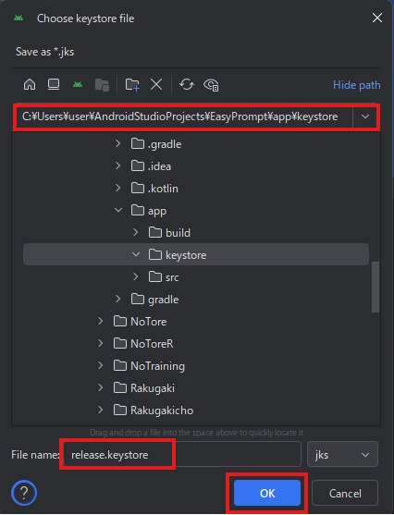The width and height of the screenshot is (394, 515).
Task: Expand the NoToreR folder
Action: 101,343
